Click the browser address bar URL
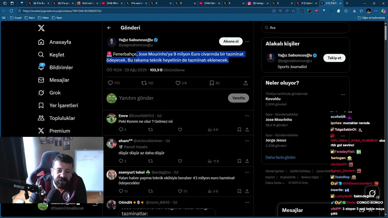 [62, 11]
